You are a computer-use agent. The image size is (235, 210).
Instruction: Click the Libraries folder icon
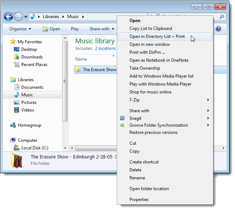coord(13,80)
